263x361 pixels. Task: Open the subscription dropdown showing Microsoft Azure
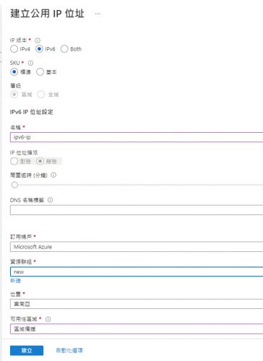[x=137, y=247]
